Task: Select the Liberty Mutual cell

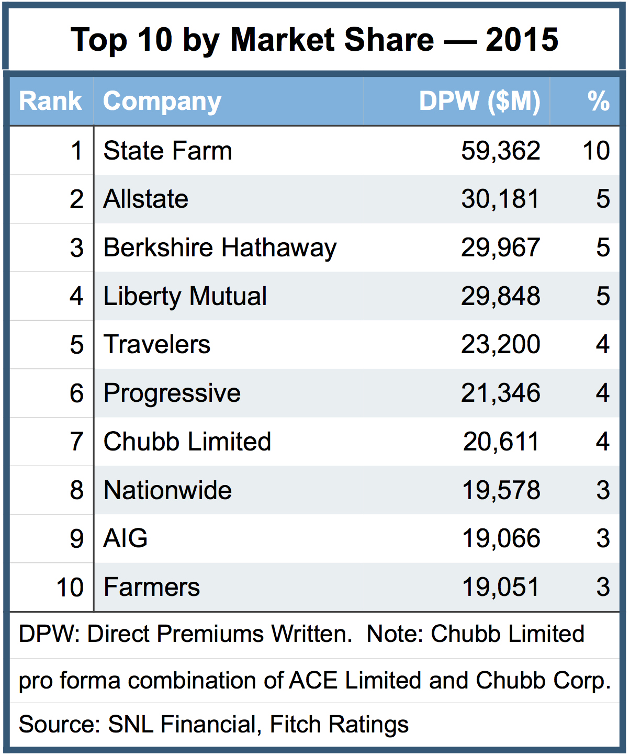Action: click(x=185, y=296)
